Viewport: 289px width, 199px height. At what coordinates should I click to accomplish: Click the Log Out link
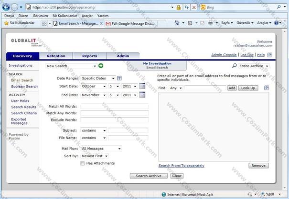(246, 55)
